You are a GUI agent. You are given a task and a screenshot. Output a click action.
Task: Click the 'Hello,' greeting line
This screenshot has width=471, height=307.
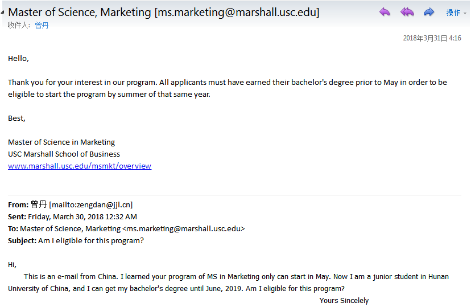18,58
